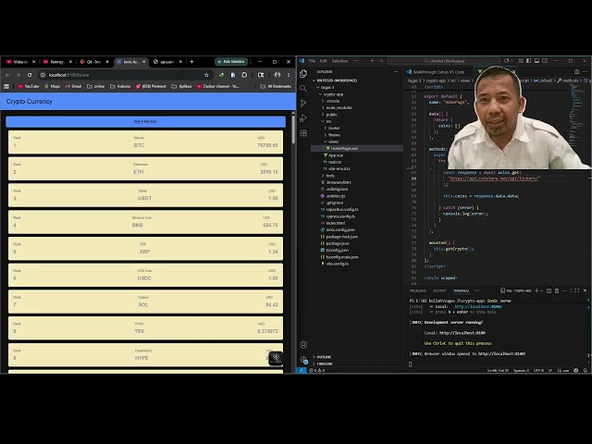Click the page scrollbar in the Crypto Currency app
The width and height of the screenshot is (592, 444).
coord(293,129)
